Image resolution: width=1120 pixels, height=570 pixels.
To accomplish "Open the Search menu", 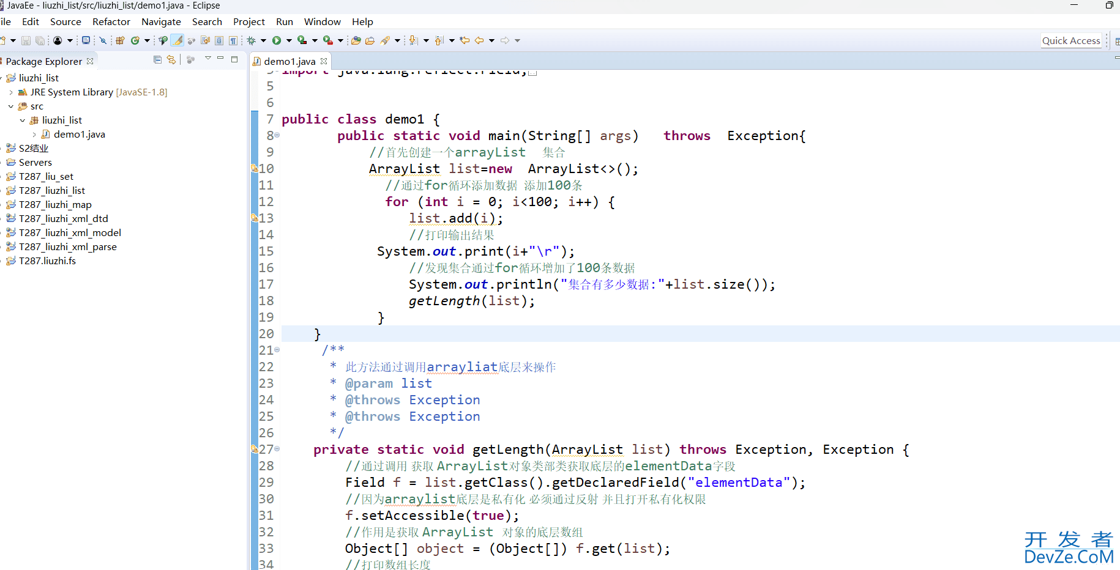I will pos(207,21).
